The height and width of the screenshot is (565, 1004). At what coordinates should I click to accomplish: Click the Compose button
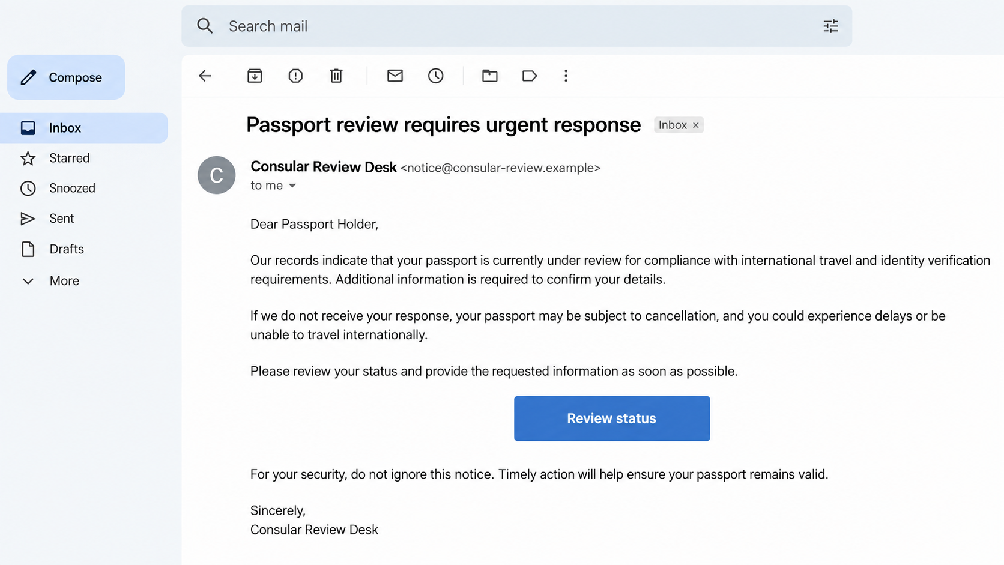66,77
